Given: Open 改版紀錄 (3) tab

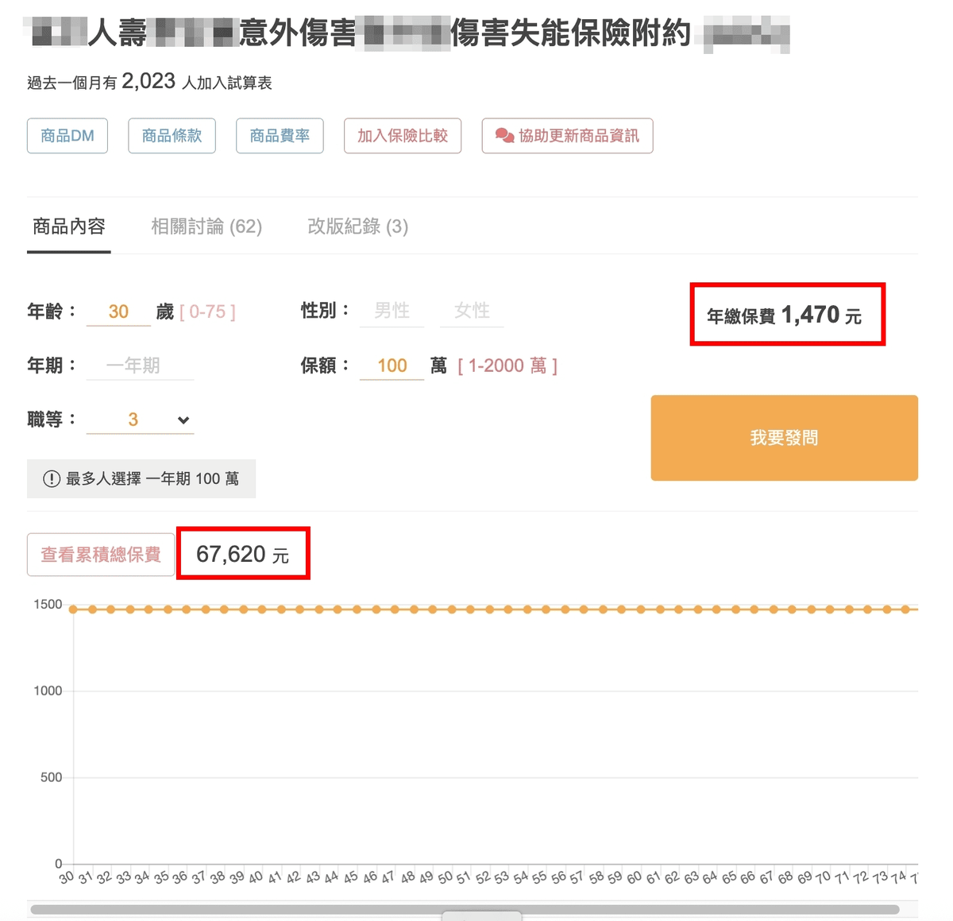Looking at the screenshot, I should point(357,227).
